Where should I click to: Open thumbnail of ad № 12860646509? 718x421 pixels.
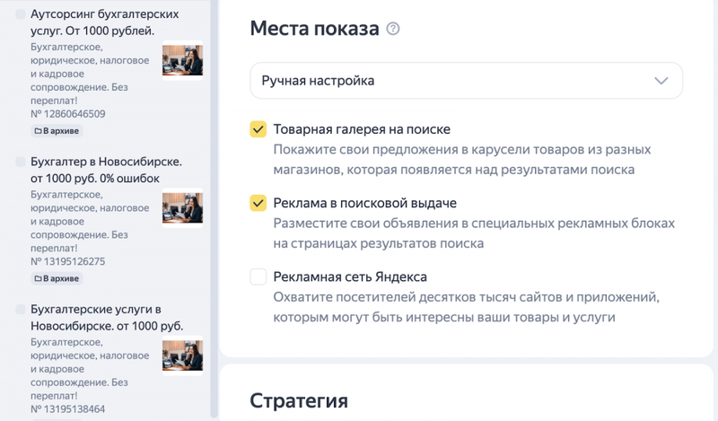183,60
